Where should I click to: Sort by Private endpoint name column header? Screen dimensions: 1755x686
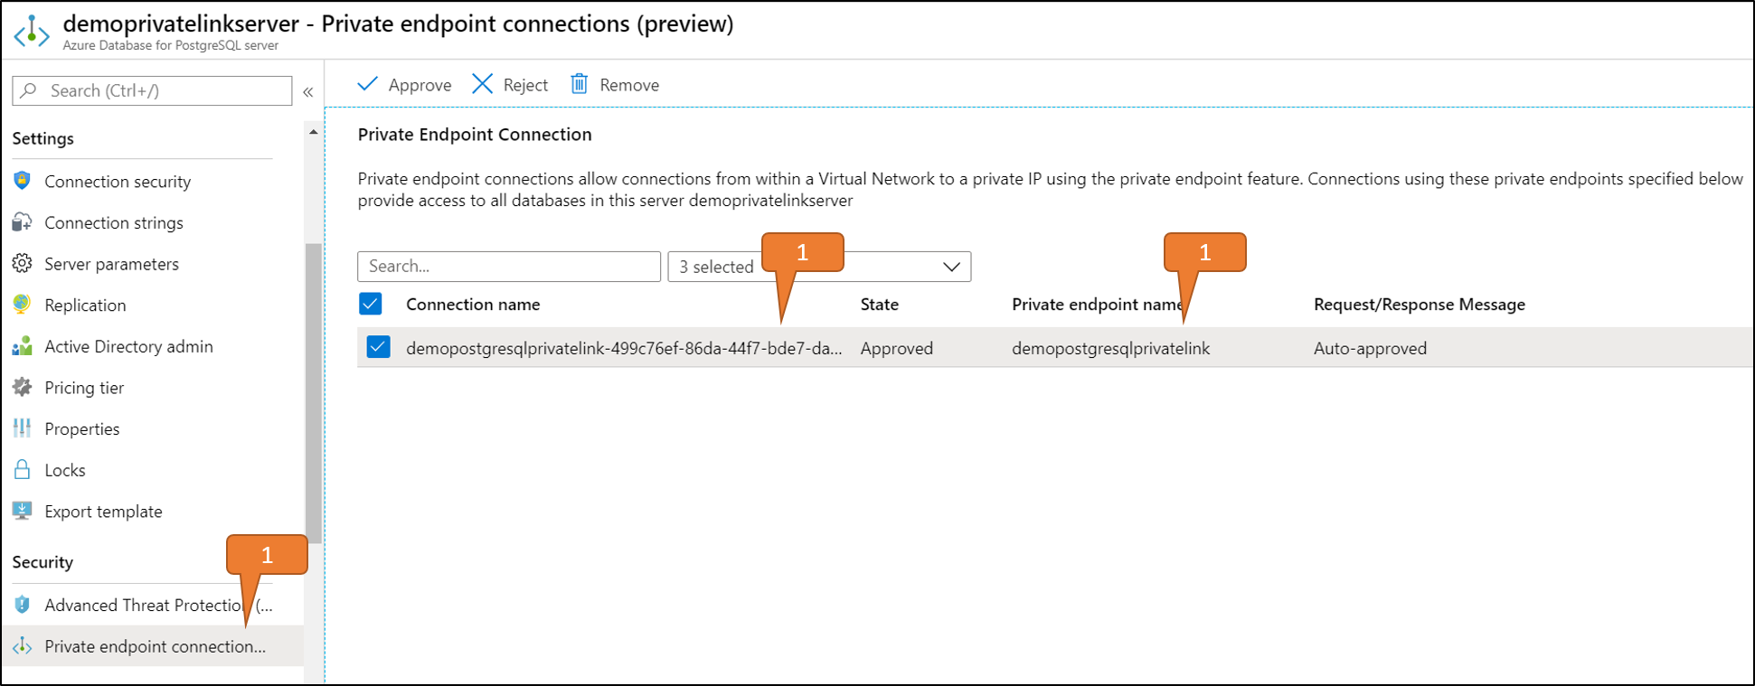[1098, 305]
